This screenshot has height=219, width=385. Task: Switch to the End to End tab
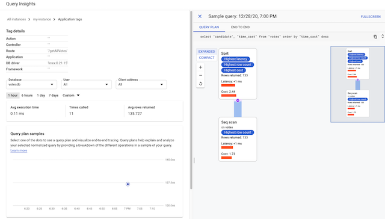[240, 27]
